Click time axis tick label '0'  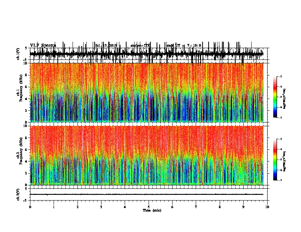[x=30, y=207]
